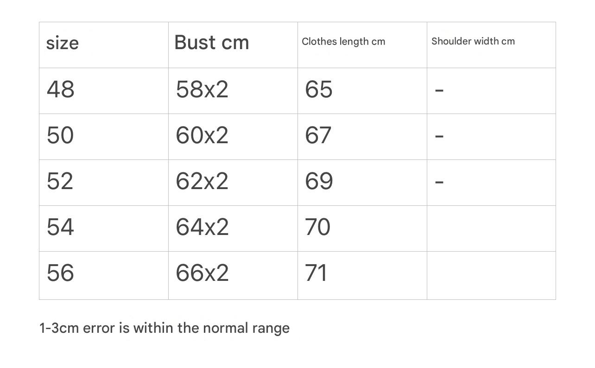Viewport: 595px width, 368px height.
Task: Click the 66x2 bust measurement
Action: (x=202, y=273)
